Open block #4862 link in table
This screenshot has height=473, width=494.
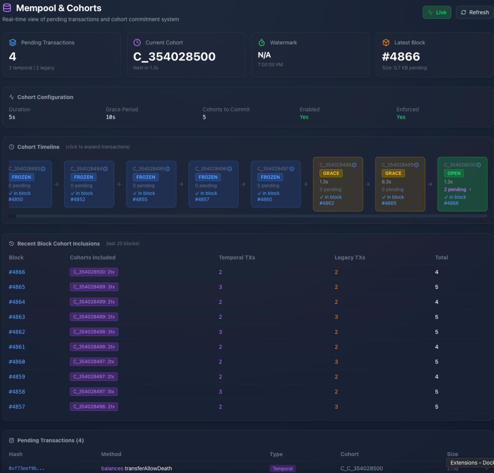coord(17,332)
